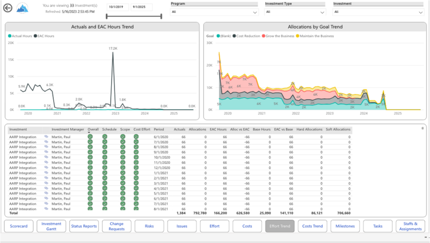Click the end date field 9/1/2025
The image size is (430, 243).
point(142,7)
